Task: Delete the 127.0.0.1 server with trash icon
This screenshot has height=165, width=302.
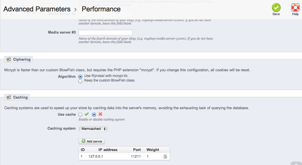Action: click(165, 156)
